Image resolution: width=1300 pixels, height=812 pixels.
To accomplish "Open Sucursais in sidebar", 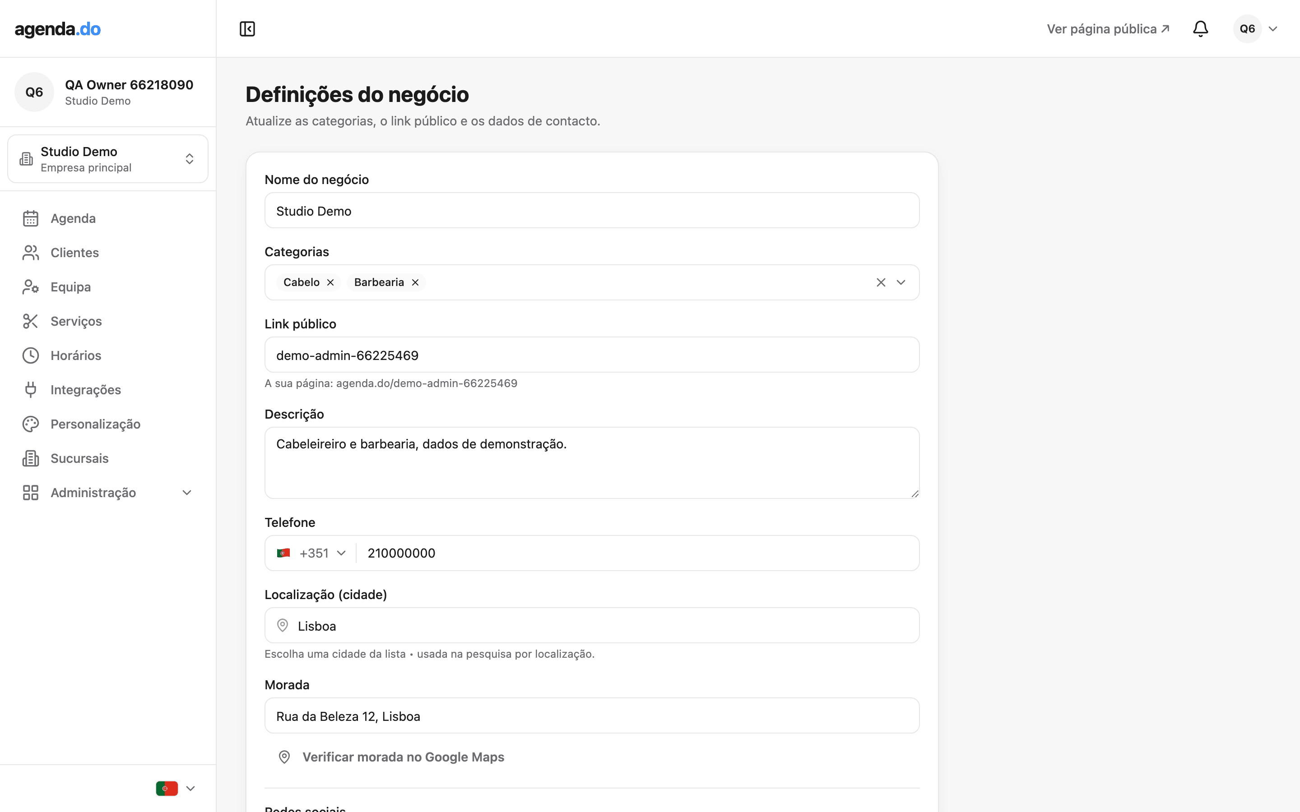I will [108, 459].
